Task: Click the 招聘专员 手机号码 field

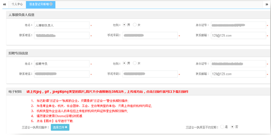Action: click(x=150, y=74)
